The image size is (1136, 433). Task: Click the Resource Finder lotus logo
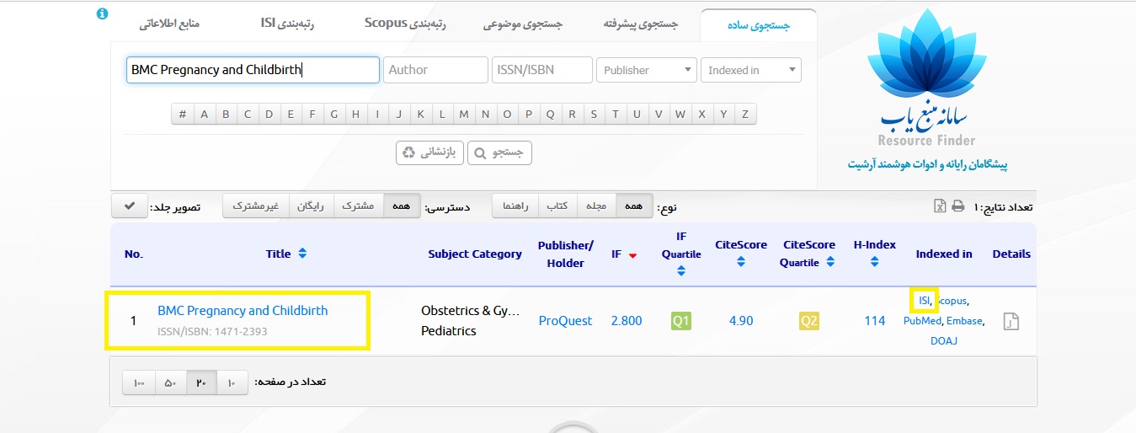click(925, 78)
